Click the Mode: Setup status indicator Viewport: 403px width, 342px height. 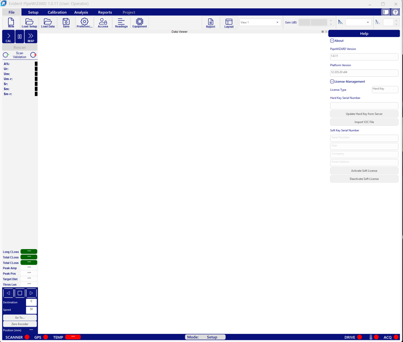tap(205, 337)
